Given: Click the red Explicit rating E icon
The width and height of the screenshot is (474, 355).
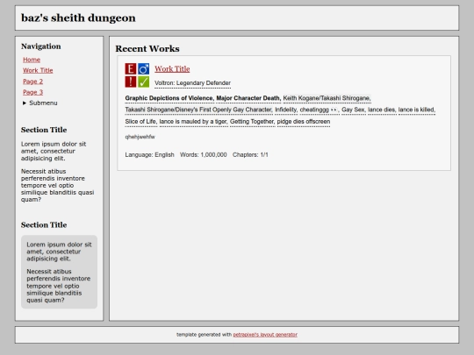Looking at the screenshot, I should click(131, 69).
